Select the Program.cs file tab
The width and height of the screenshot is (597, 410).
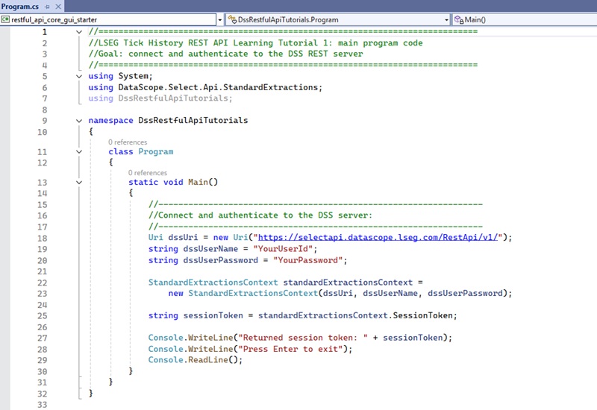click(x=20, y=6)
